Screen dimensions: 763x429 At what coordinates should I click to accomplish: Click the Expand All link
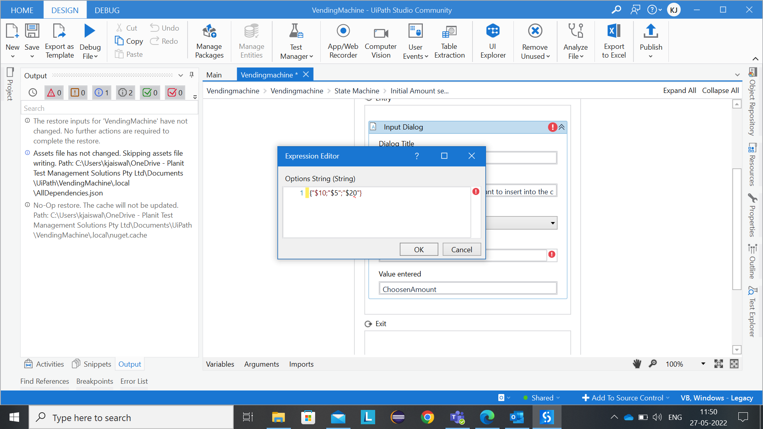pyautogui.click(x=679, y=90)
